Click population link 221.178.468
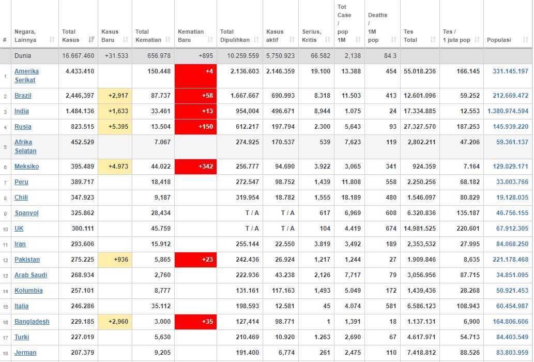Viewport: 534px width, 362px height. (x=511, y=260)
